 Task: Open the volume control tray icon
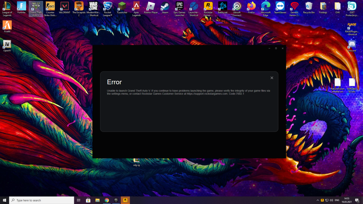[331, 200]
